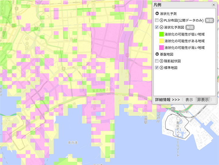Uncheck the 液状化予測図 layer checkbox
The width and height of the screenshot is (219, 165).
point(157,27)
